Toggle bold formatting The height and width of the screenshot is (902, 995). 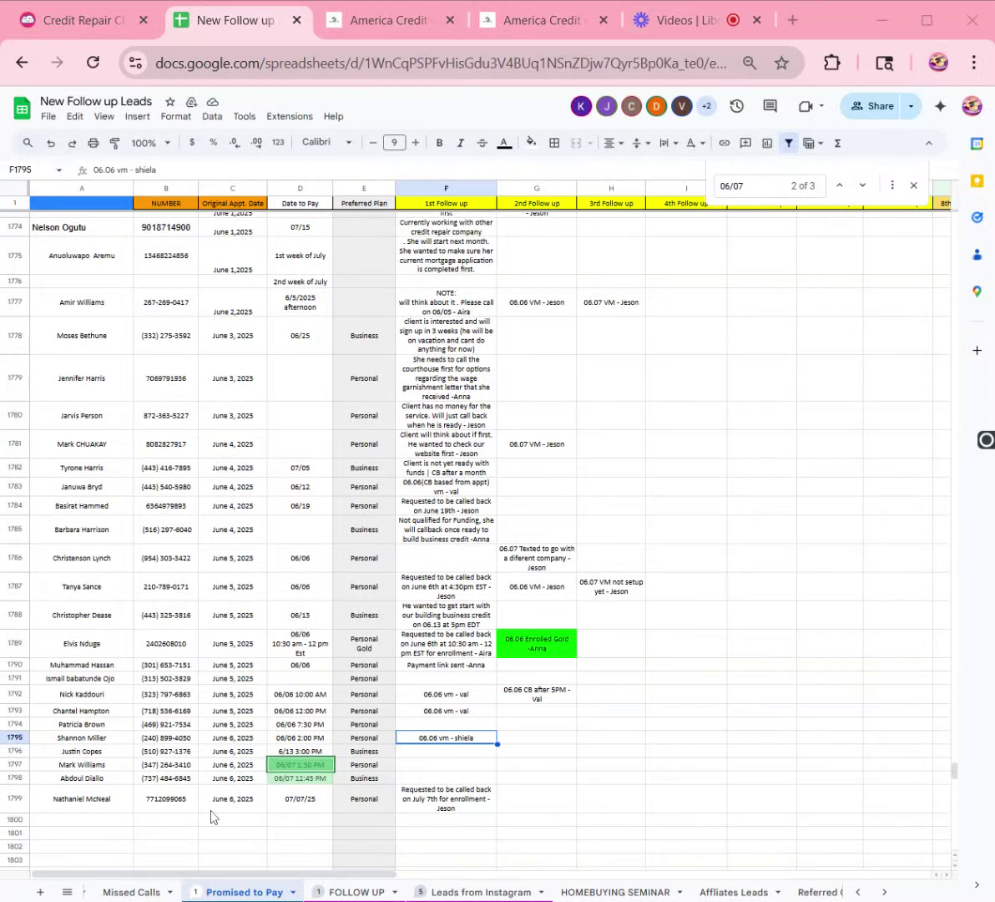[439, 143]
